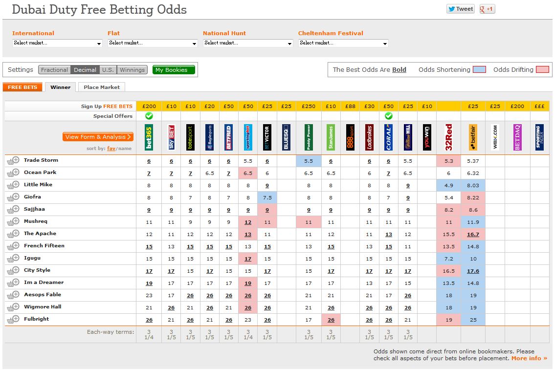The image size is (554, 370).
Task: Switch to the Place Market tab
Action: tap(102, 87)
